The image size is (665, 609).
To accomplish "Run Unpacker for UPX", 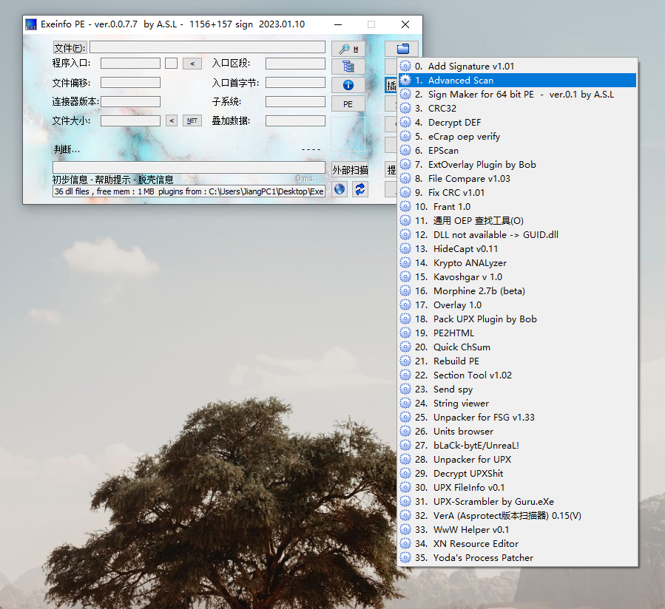I will pos(517,460).
